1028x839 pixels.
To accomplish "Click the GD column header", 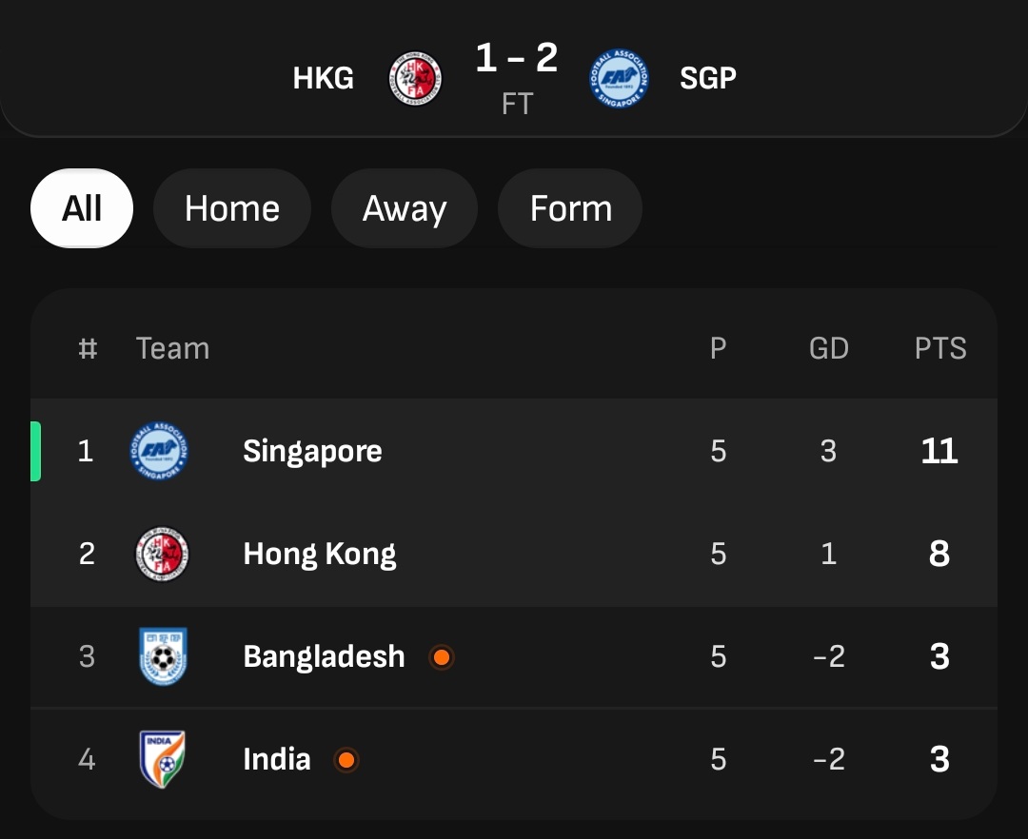I will coord(828,348).
